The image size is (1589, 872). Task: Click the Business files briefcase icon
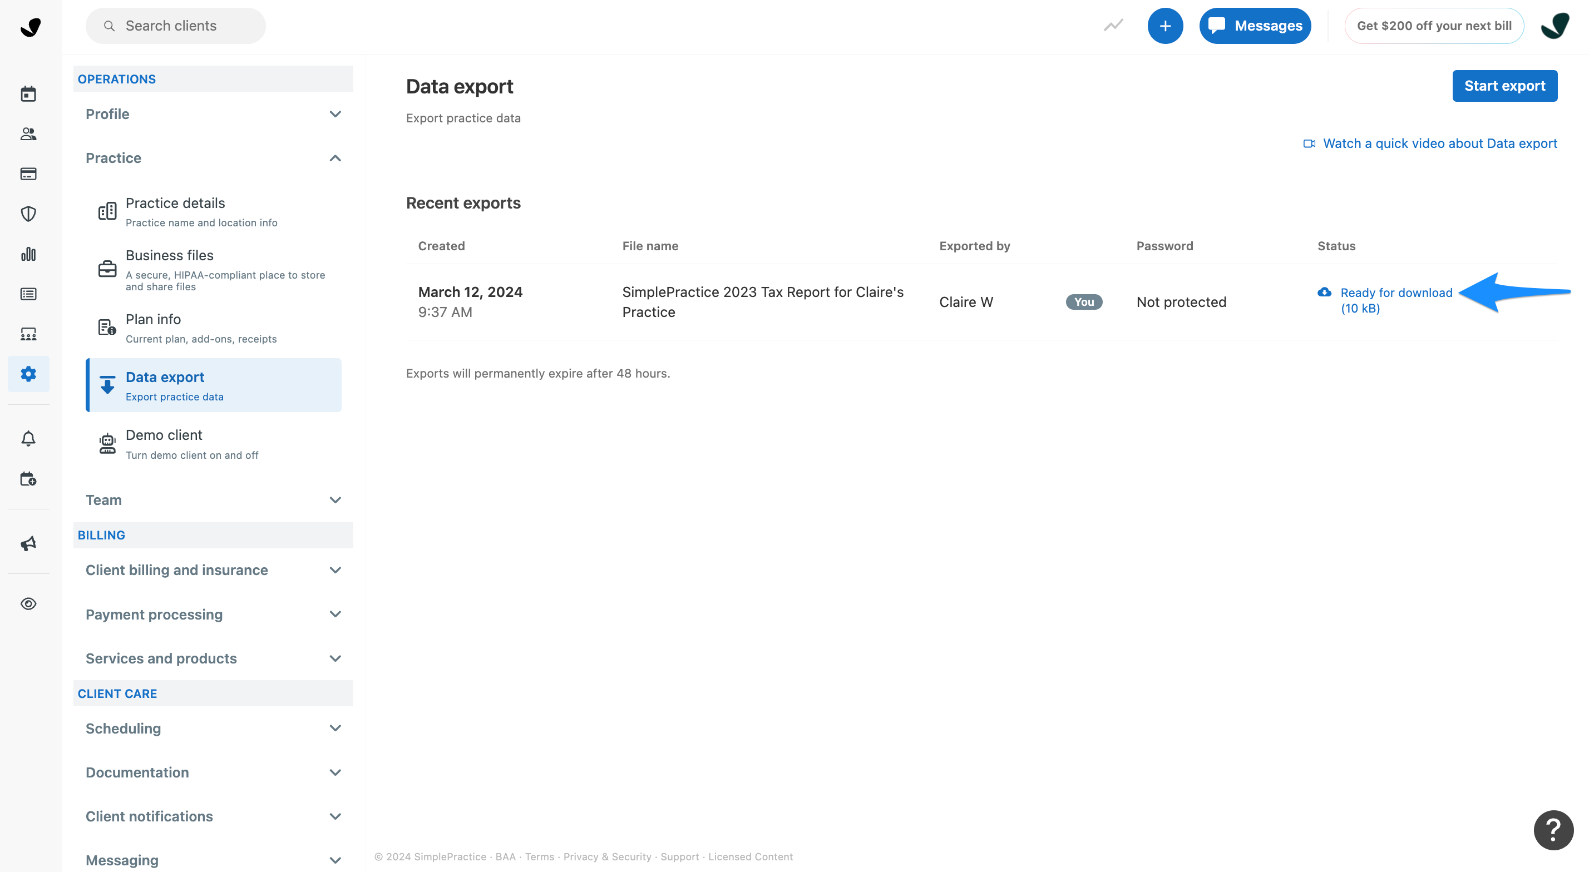pyautogui.click(x=107, y=269)
